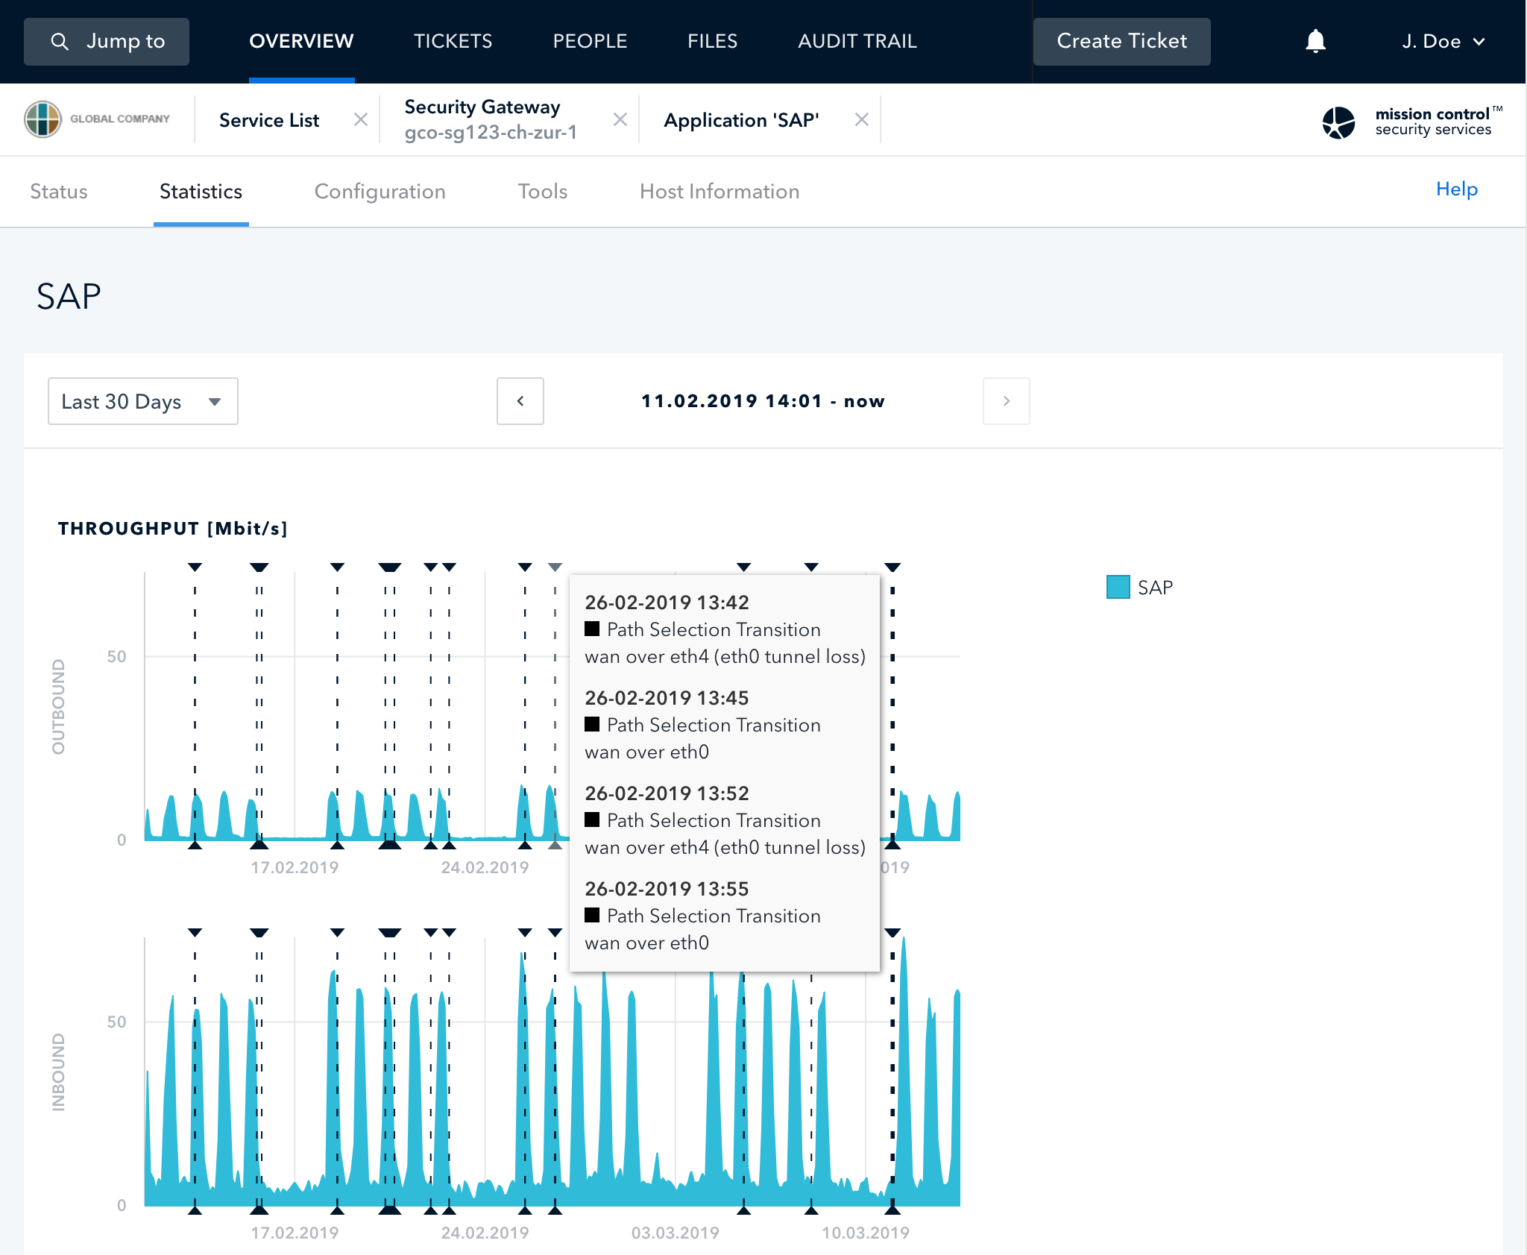Select the Statistics tab

pyautogui.click(x=201, y=192)
